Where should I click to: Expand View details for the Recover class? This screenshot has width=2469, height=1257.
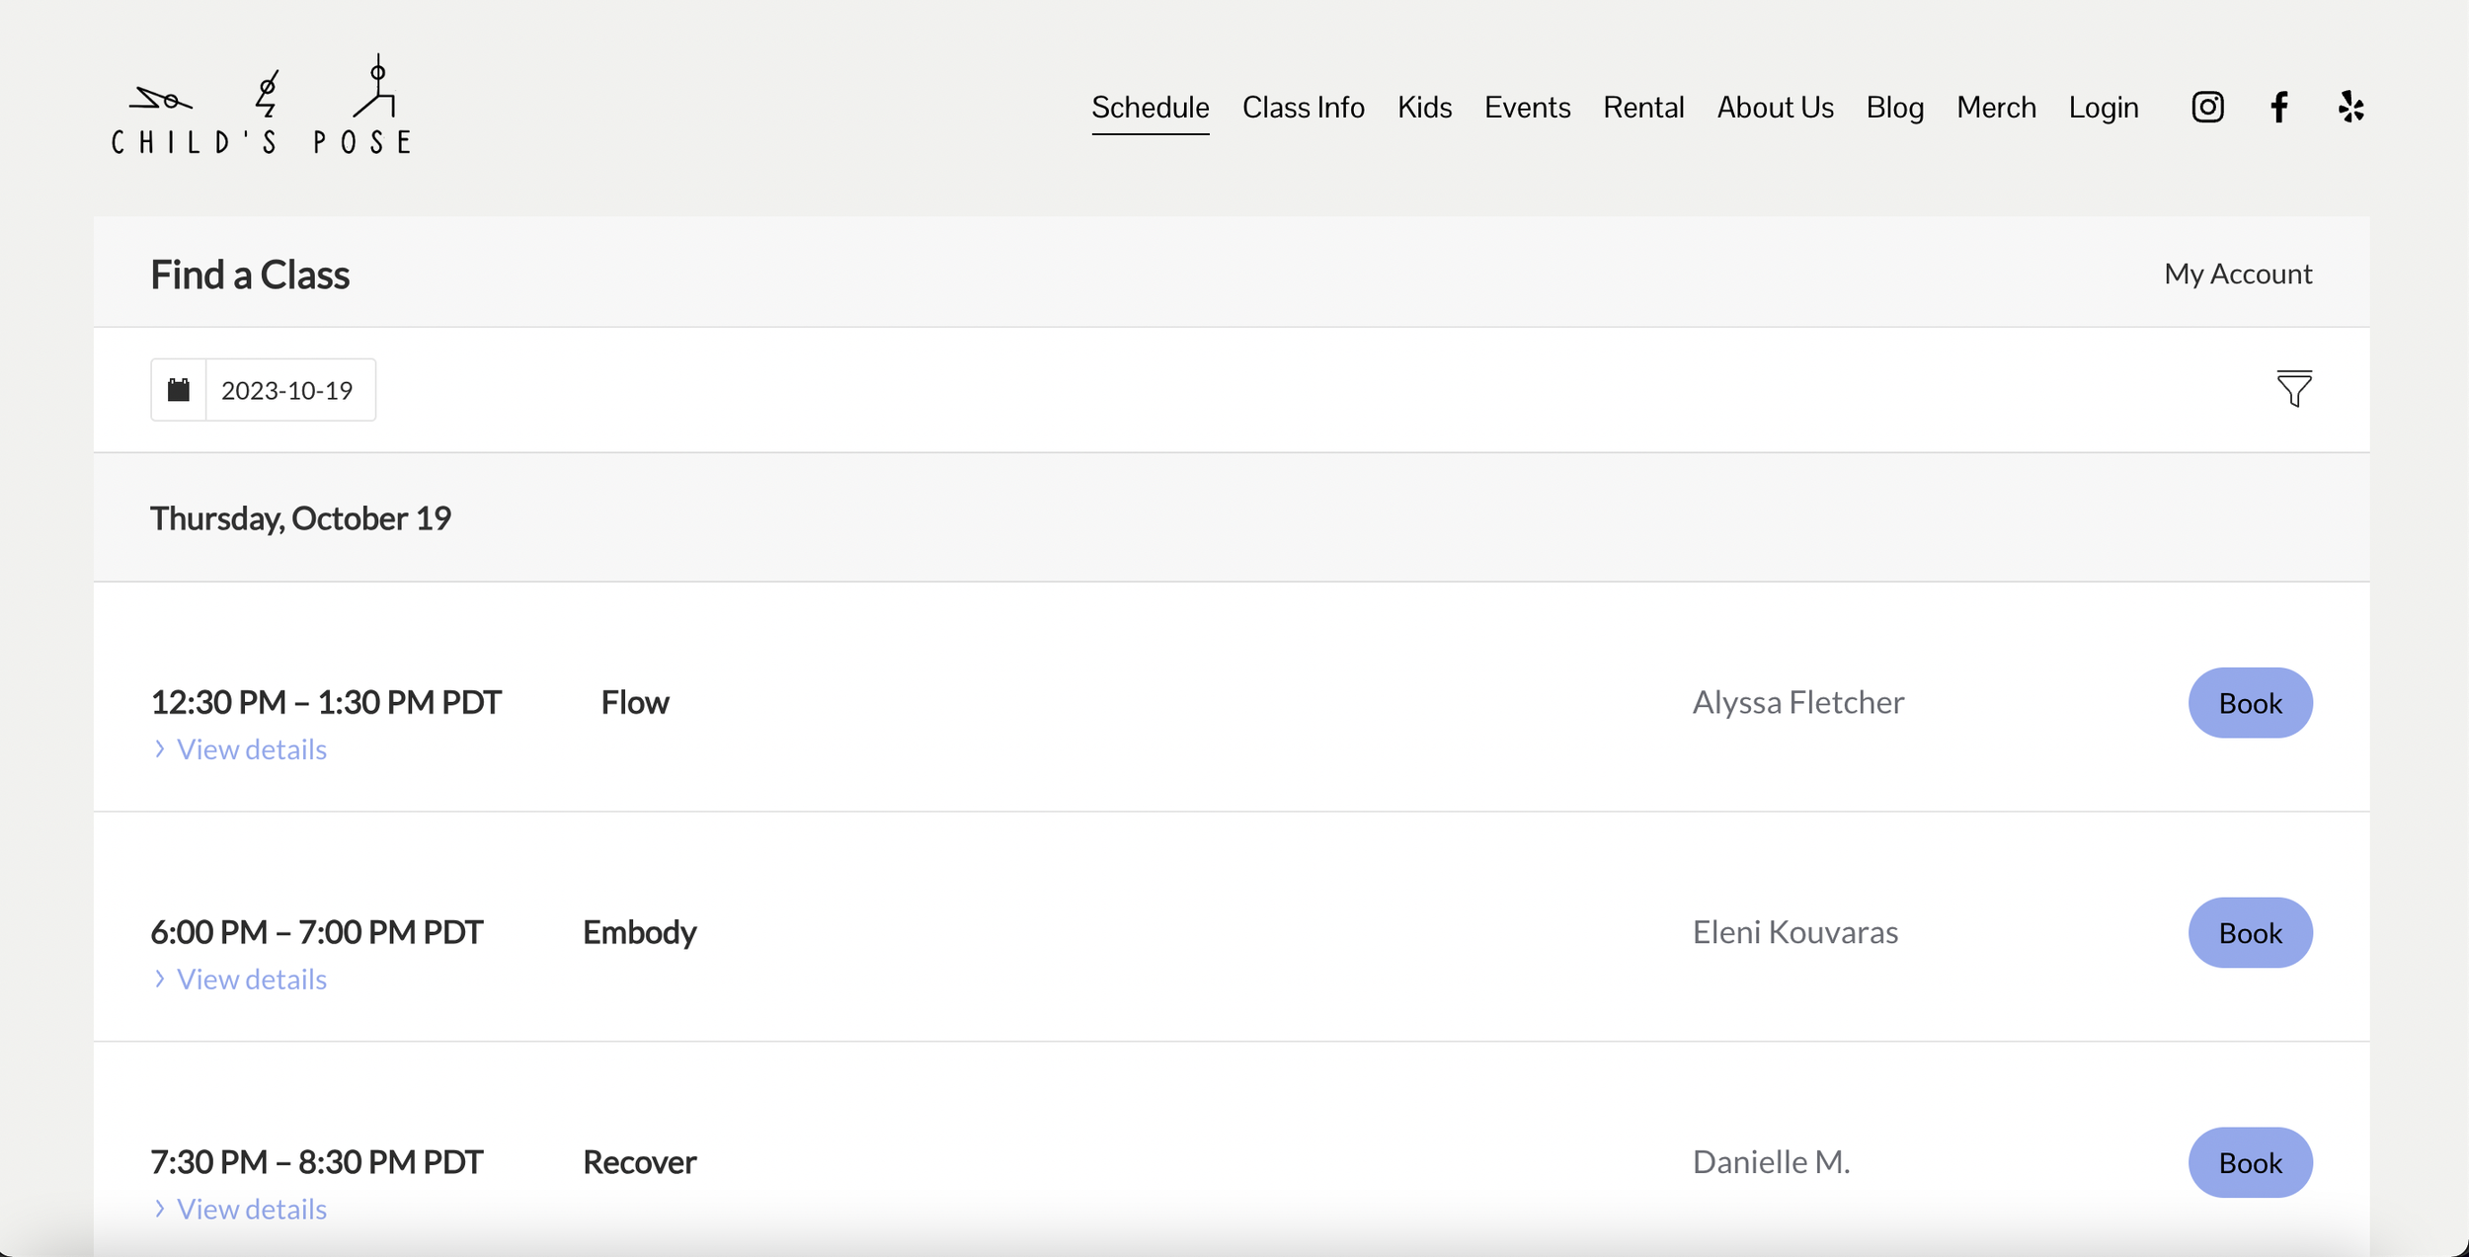click(250, 1210)
